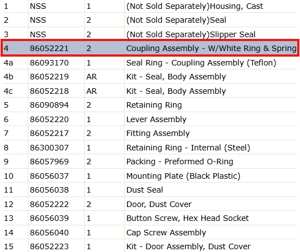Select the Seal Ring Teflon row
The width and height of the screenshot is (300, 252).
coord(150,63)
